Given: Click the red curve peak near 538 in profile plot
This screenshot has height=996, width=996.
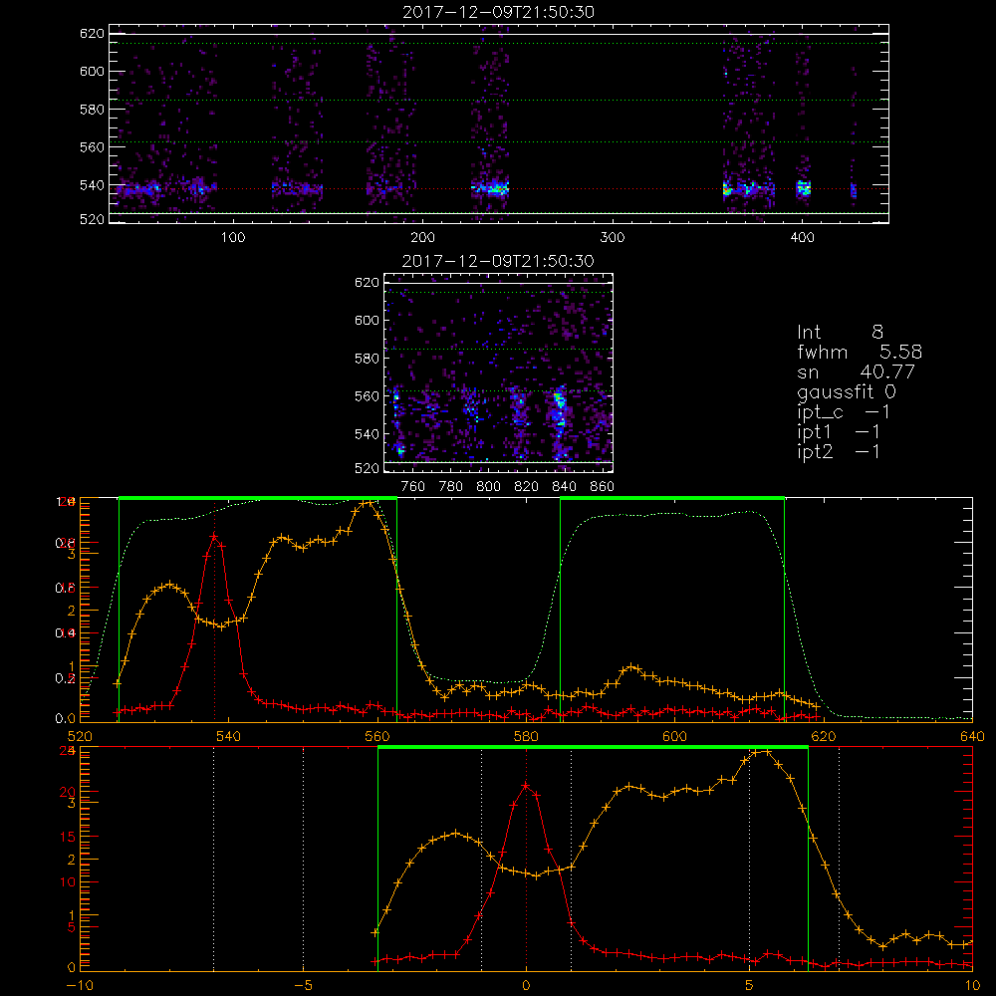Looking at the screenshot, I should coord(214,537).
